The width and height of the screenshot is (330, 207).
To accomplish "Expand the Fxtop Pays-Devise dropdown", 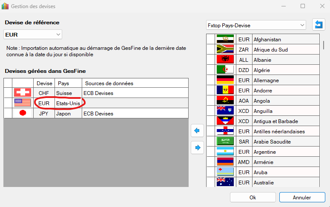I will (x=255, y=25).
